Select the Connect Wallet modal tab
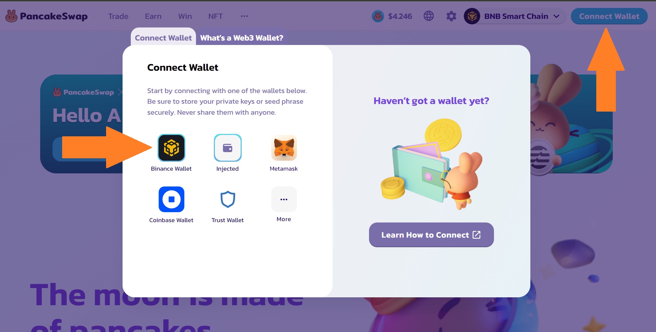Viewport: 656px width, 332px height. coord(163,38)
